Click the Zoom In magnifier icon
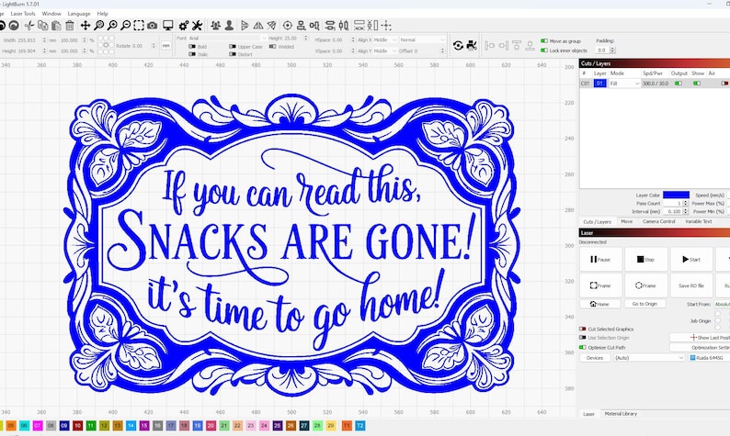 (112, 26)
